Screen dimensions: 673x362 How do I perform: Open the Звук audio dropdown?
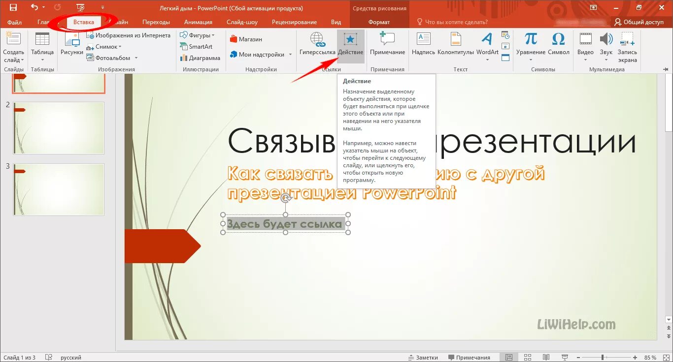[606, 47]
